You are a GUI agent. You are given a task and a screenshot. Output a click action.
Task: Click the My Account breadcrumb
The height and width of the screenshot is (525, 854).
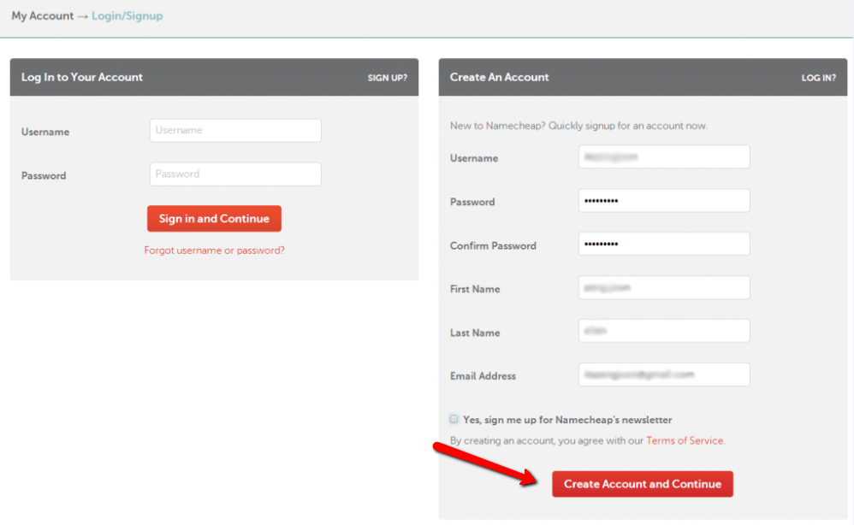(42, 16)
